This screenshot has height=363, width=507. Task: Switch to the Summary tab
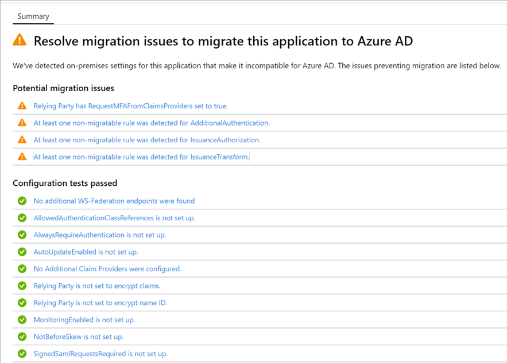33,17
